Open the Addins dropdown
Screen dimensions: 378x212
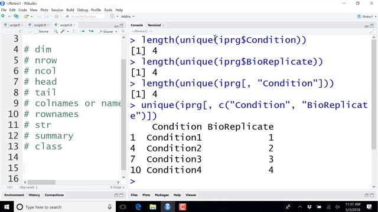(x=128, y=16)
